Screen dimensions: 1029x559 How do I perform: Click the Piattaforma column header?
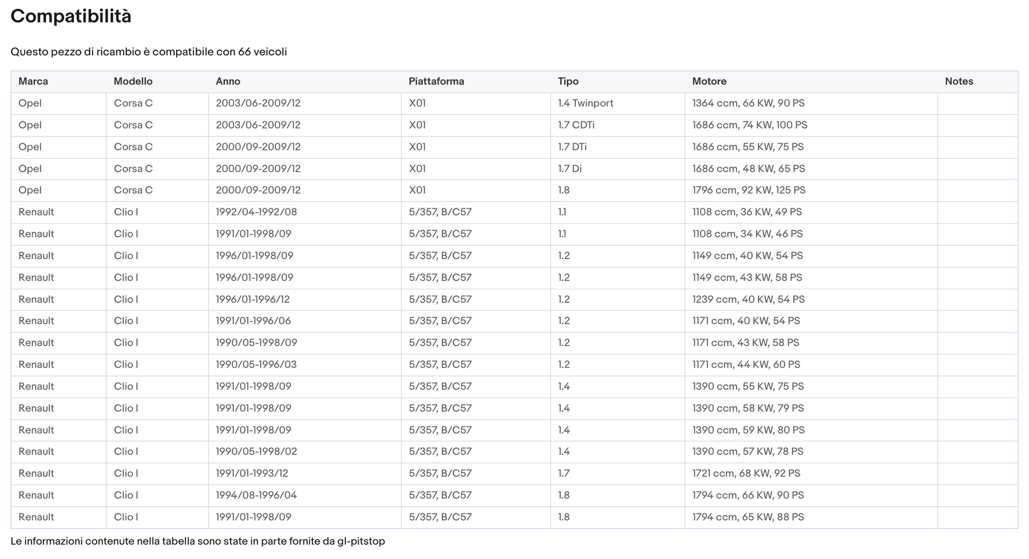[x=475, y=81]
